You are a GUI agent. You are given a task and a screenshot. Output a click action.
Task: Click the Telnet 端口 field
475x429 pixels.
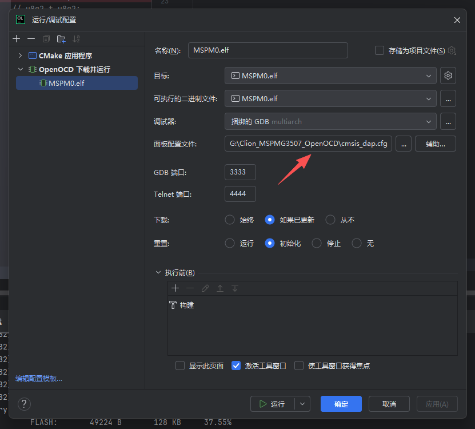coord(240,194)
